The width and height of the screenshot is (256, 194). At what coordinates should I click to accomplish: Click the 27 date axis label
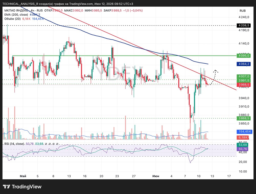134,176
